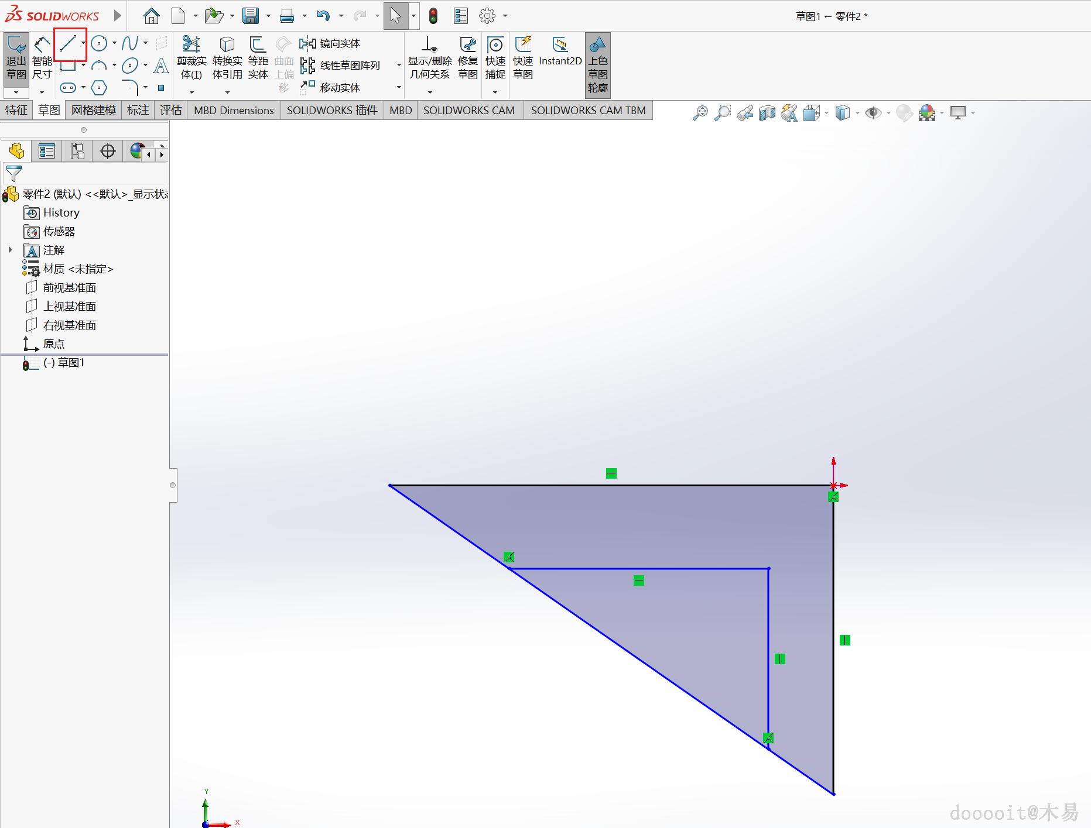Screen dimensions: 1091x828
Task: Select 前视基准面 in the feature tree
Action: click(69, 287)
